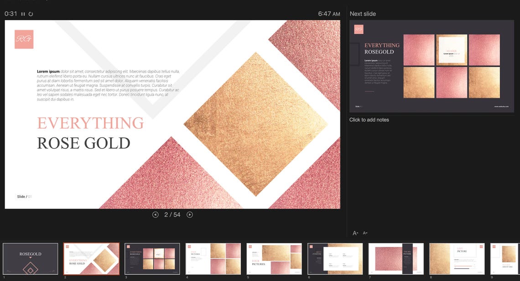Select slide 3 in the filmstrip

coord(152,259)
